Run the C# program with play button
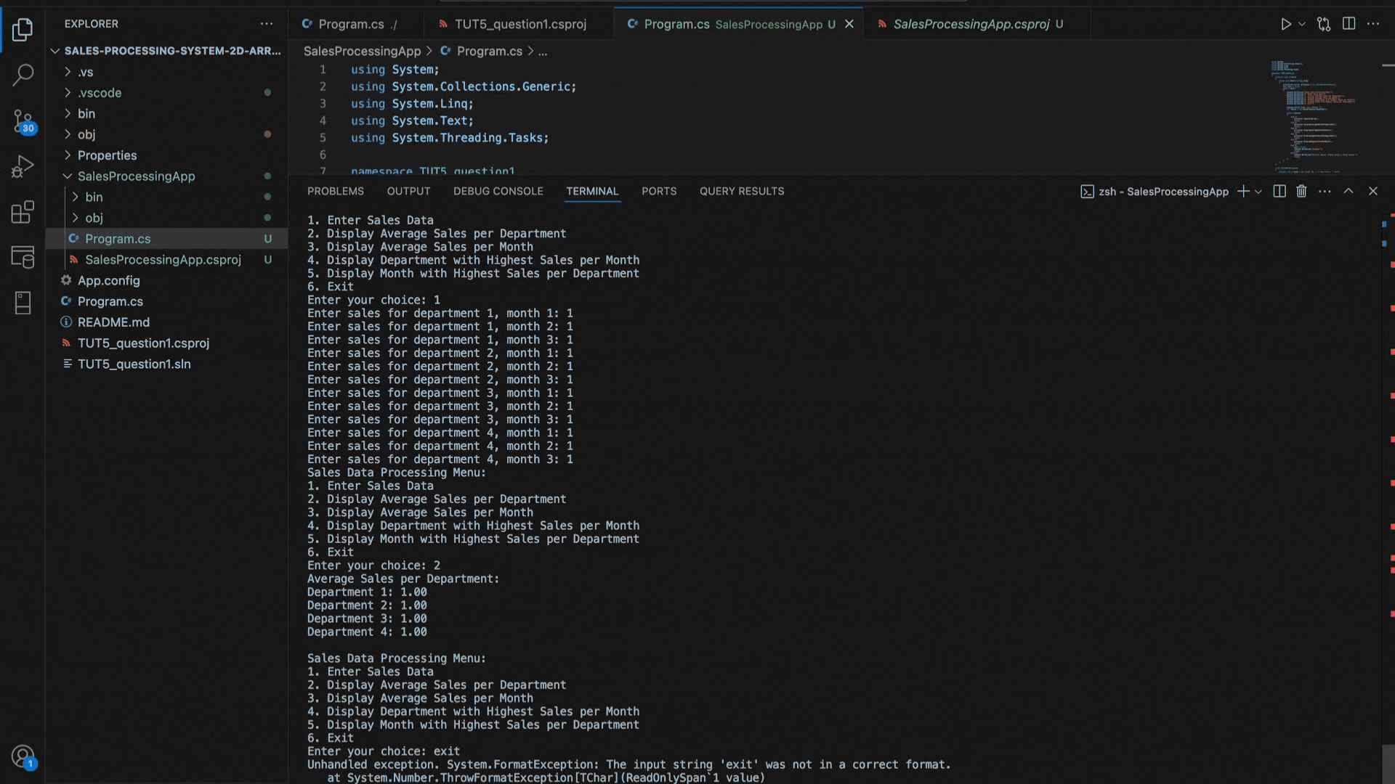Viewport: 1395px width, 784px height. click(x=1285, y=24)
